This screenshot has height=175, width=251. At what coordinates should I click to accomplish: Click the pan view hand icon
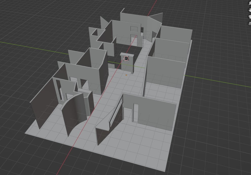coord(250,10)
